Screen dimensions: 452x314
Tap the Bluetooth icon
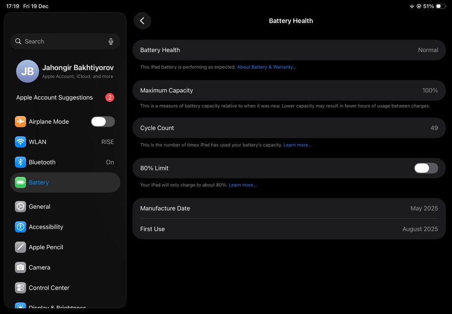point(20,162)
